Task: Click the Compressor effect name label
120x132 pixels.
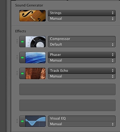Action: pyautogui.click(x=60, y=39)
